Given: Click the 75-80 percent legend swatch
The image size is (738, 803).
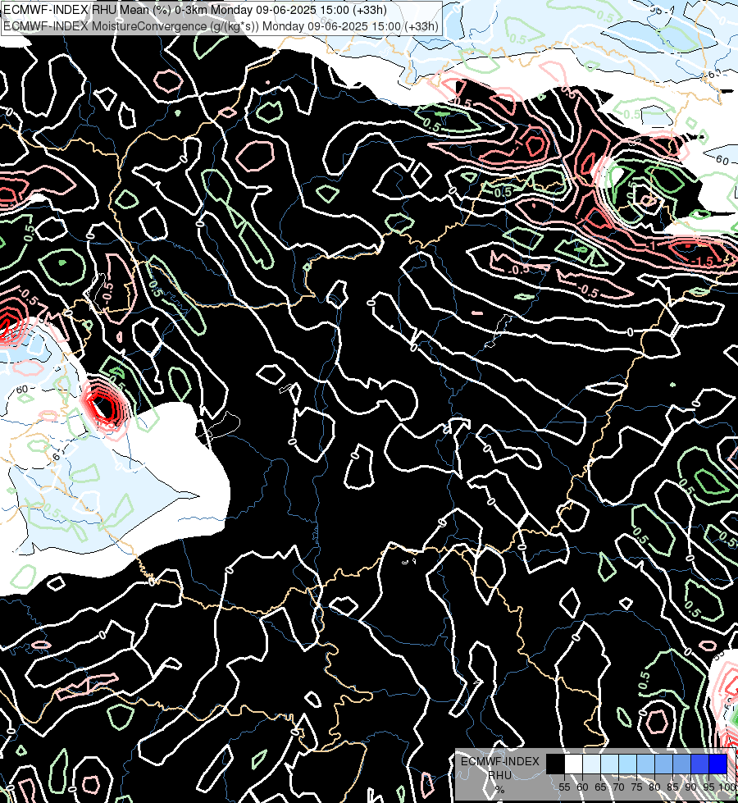Looking at the screenshot, I should click(x=645, y=764).
